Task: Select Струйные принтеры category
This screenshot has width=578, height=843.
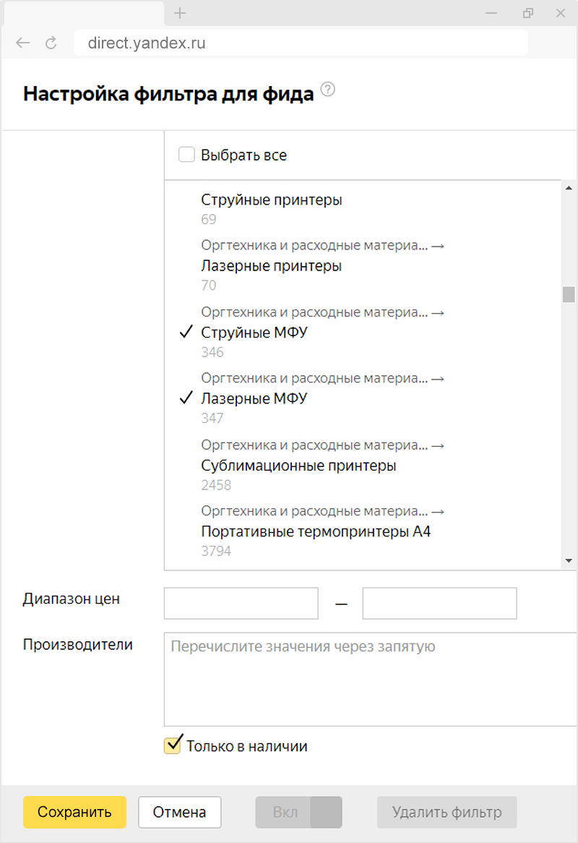Action: [271, 200]
